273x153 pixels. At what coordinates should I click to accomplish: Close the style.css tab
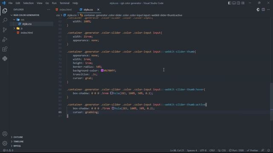point(98,9)
